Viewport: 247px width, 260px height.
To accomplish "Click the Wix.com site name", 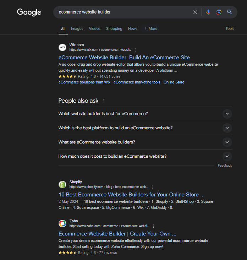I will click(x=77, y=45).
